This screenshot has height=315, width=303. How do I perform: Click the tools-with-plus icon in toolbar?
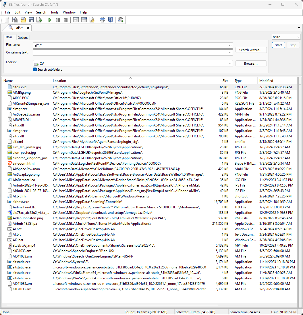(121, 20)
